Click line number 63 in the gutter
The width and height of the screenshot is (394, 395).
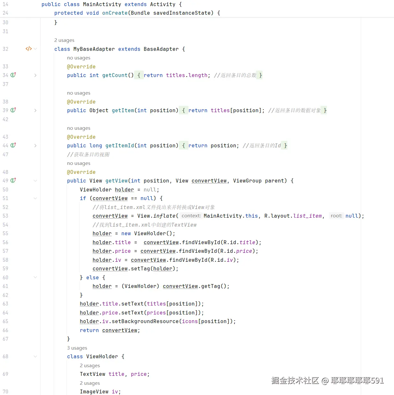5,304
